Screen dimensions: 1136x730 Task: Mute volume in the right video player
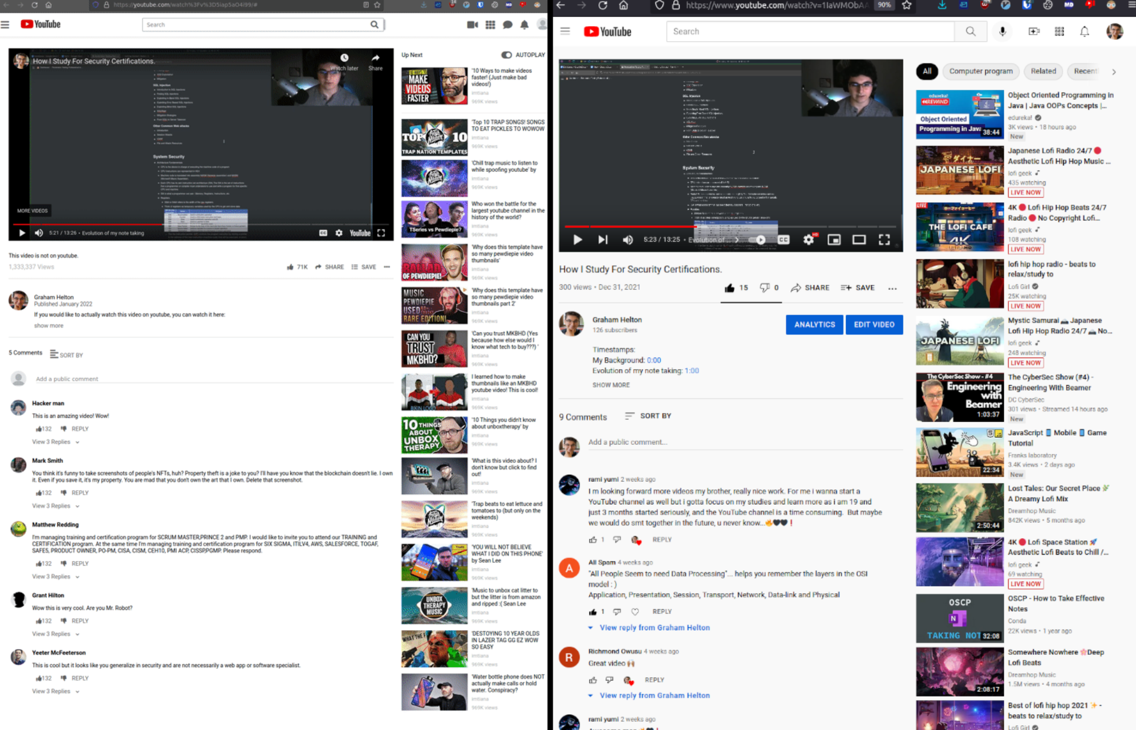(628, 239)
